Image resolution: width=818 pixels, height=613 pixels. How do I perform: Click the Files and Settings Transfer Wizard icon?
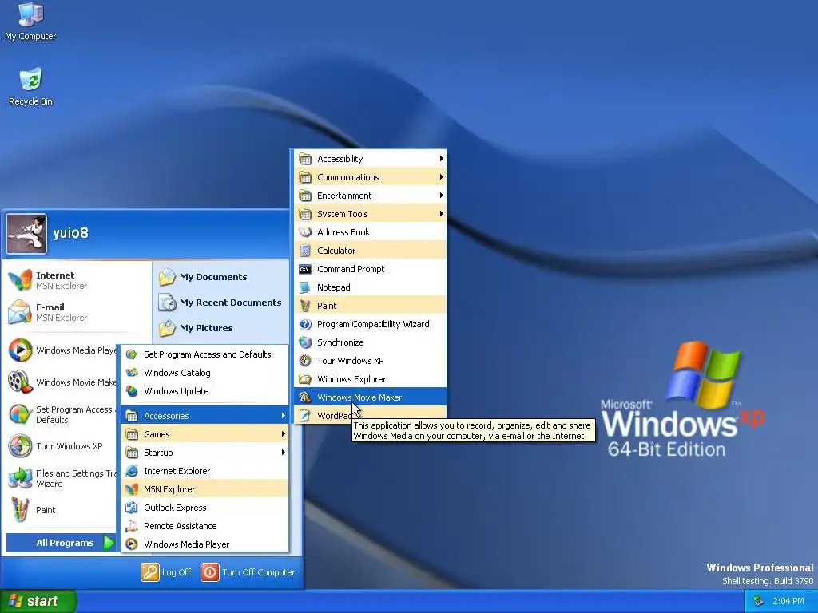(20, 478)
